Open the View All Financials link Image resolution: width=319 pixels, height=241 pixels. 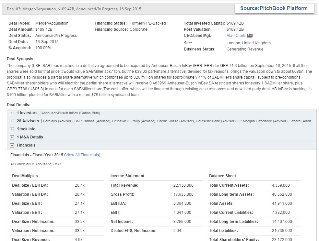tap(82, 155)
